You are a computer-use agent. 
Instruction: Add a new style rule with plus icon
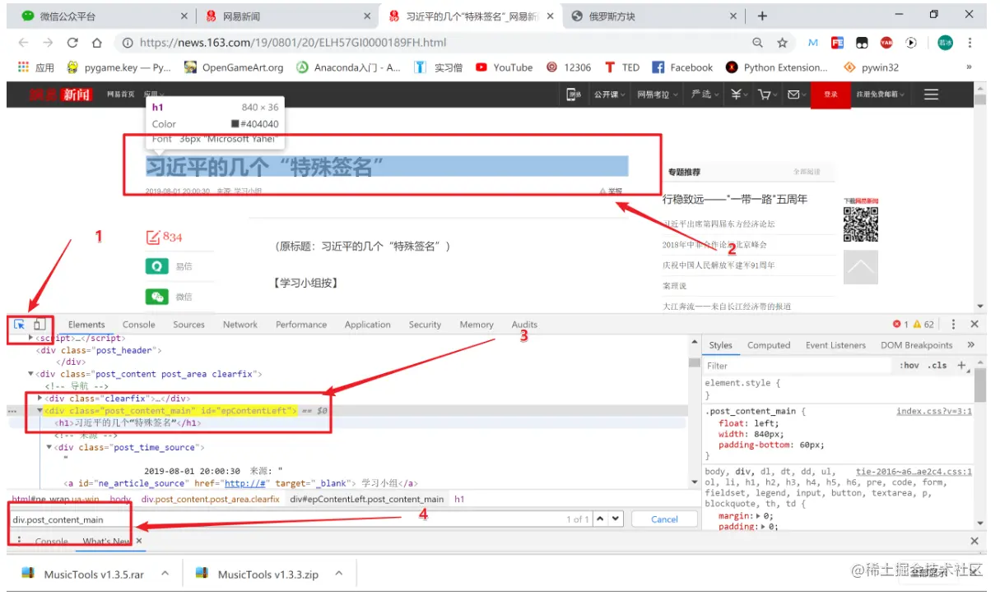(x=960, y=366)
